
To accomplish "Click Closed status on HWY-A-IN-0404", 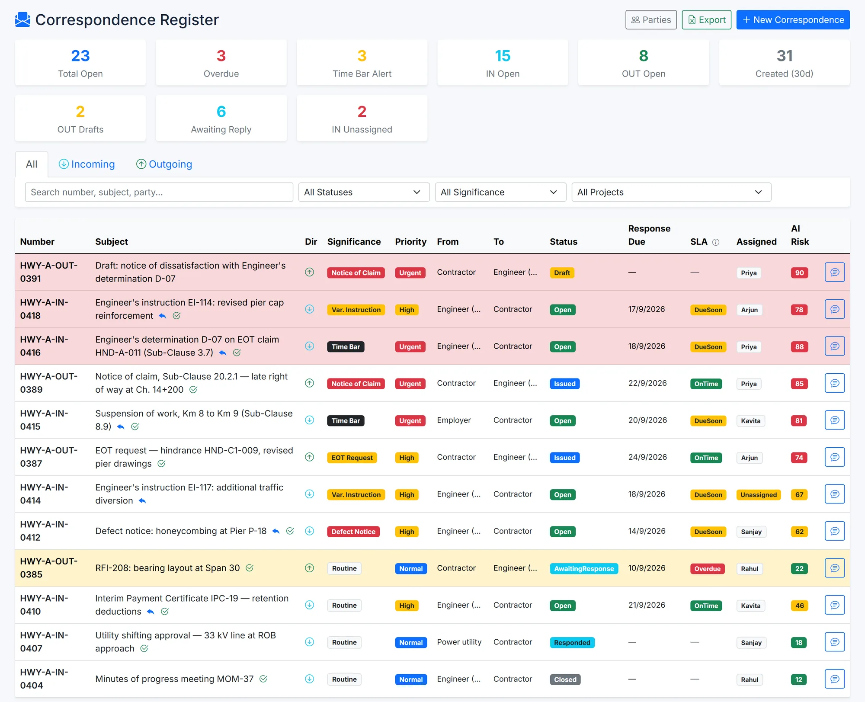I will click(565, 680).
